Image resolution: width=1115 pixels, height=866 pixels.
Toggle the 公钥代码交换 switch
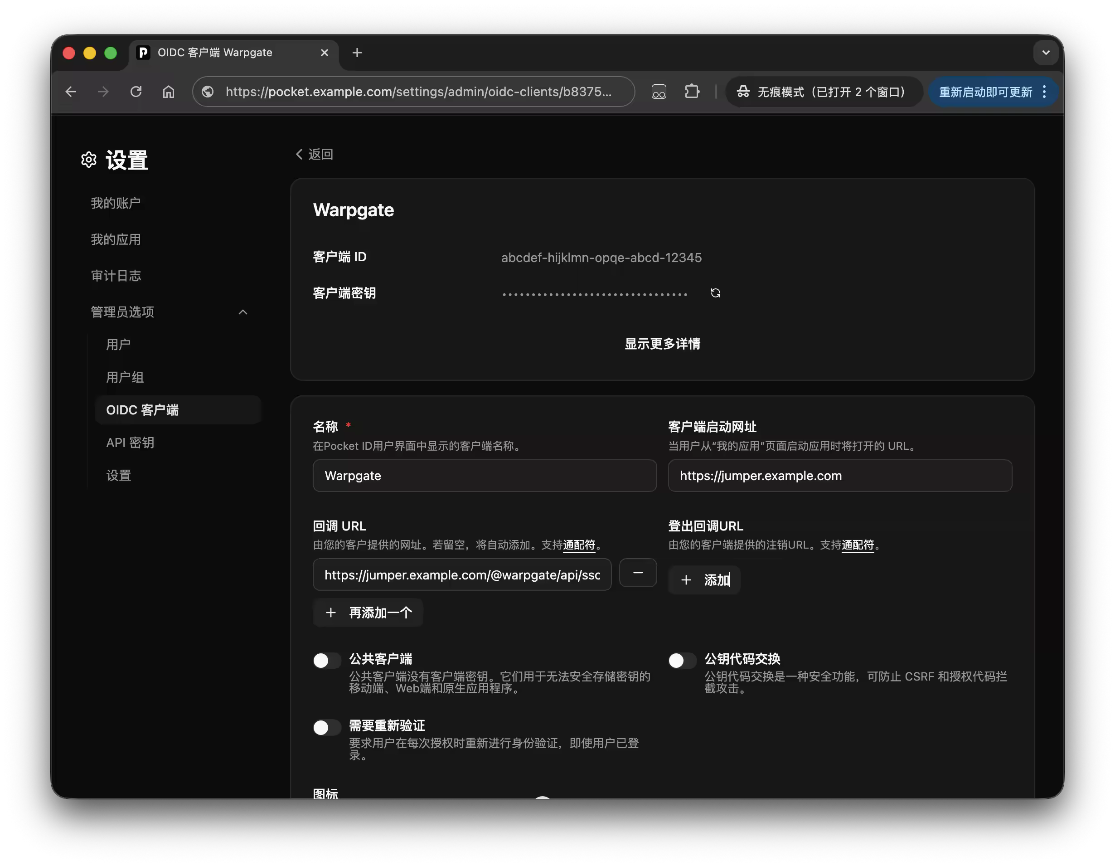click(x=682, y=660)
